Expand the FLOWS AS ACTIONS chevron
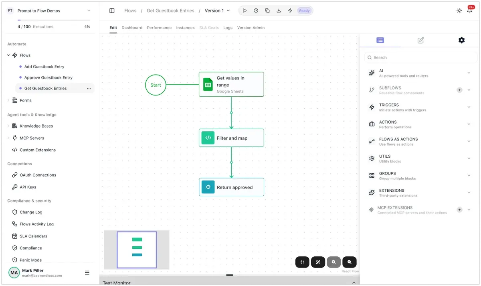The image size is (481, 286). pyautogui.click(x=469, y=141)
